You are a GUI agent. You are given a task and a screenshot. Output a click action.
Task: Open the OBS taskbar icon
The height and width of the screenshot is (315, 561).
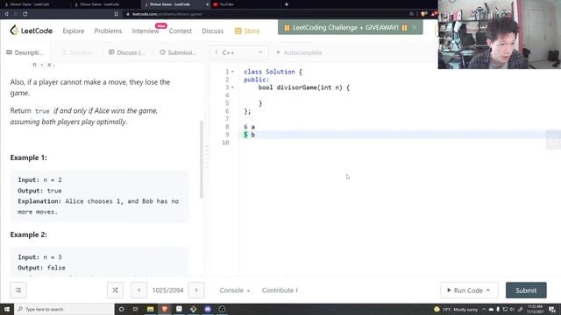click(222, 309)
